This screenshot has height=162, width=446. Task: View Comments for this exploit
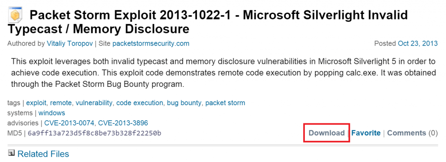pos(406,133)
